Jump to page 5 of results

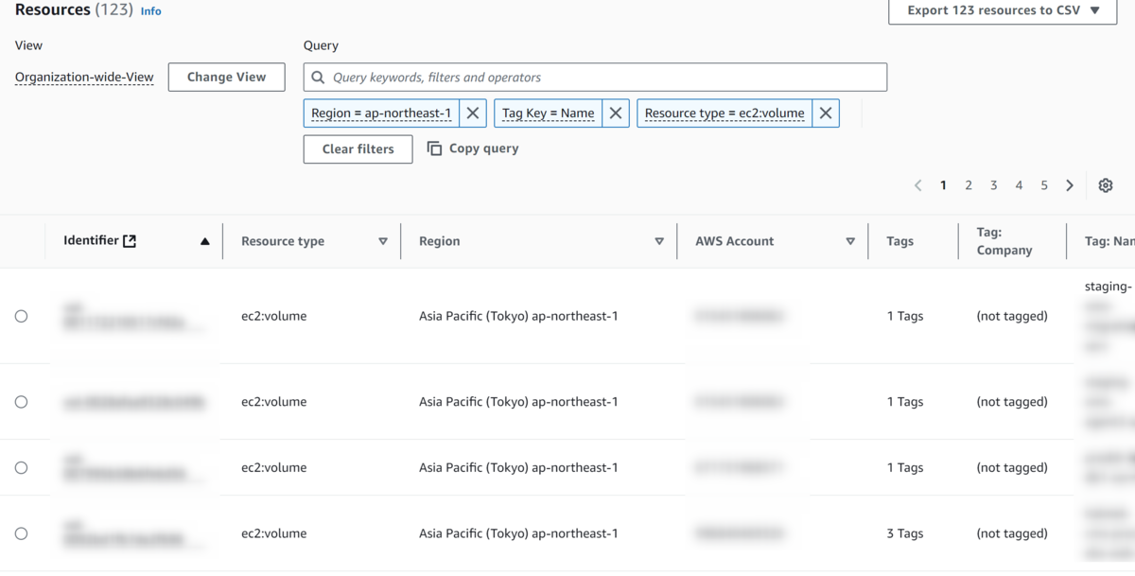point(1044,185)
